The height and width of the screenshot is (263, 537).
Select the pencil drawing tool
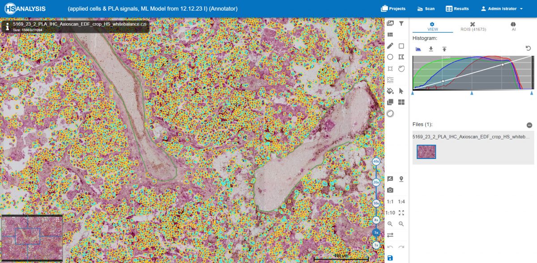click(390, 46)
